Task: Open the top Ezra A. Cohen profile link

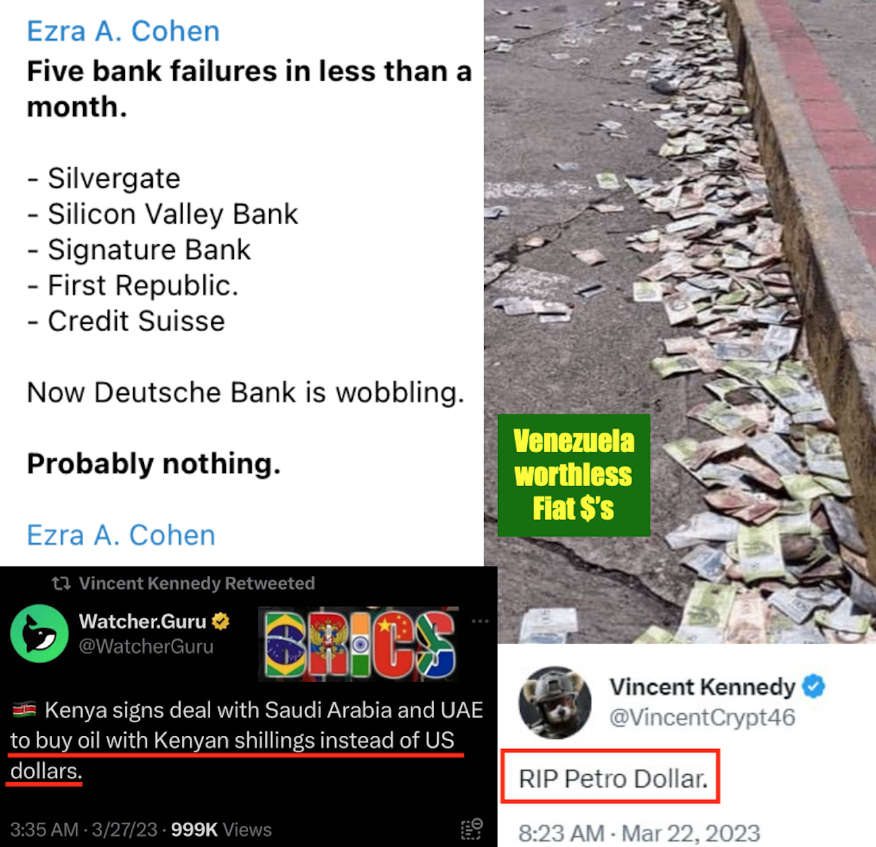Action: tap(123, 32)
